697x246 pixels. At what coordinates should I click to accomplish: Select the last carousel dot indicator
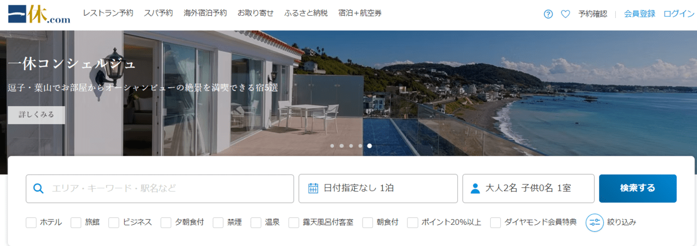[369, 146]
